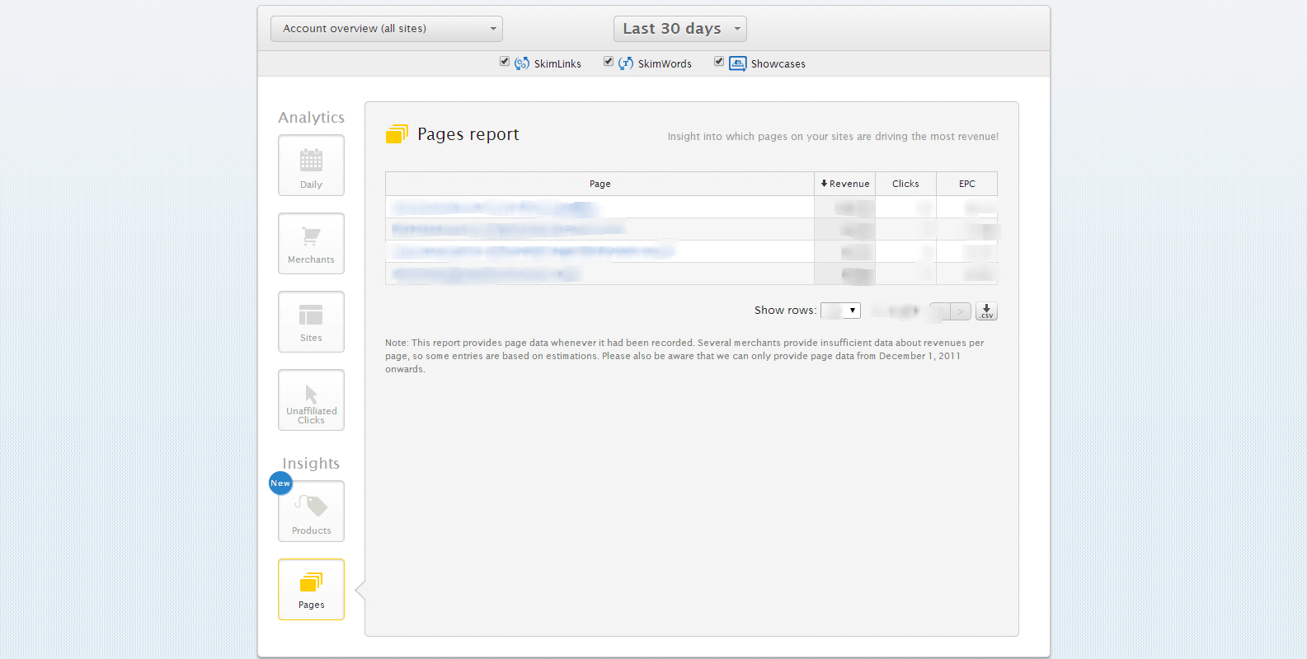Viewport: 1307px width, 659px height.
Task: Click the Page column header
Action: coord(599,184)
